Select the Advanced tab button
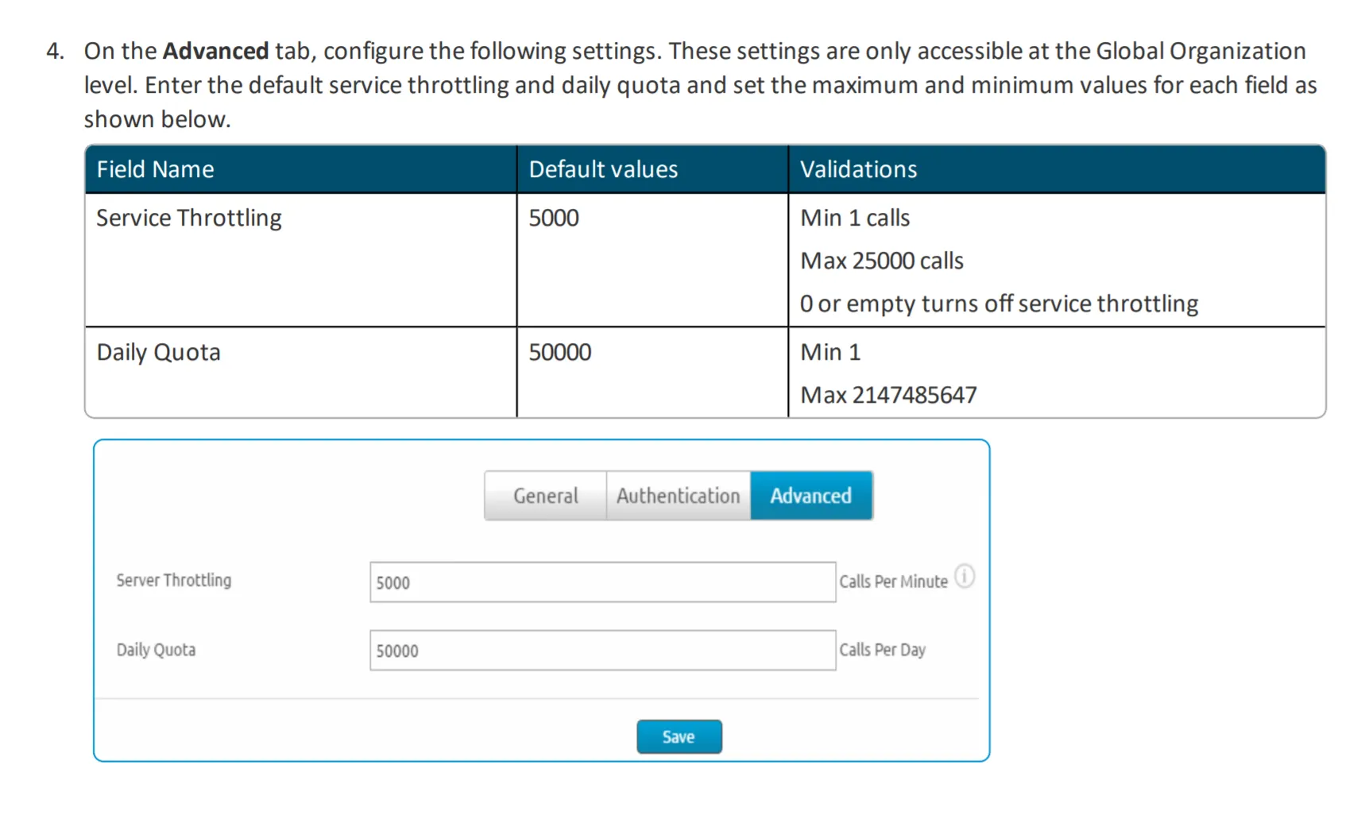This screenshot has width=1361, height=819. click(x=810, y=496)
